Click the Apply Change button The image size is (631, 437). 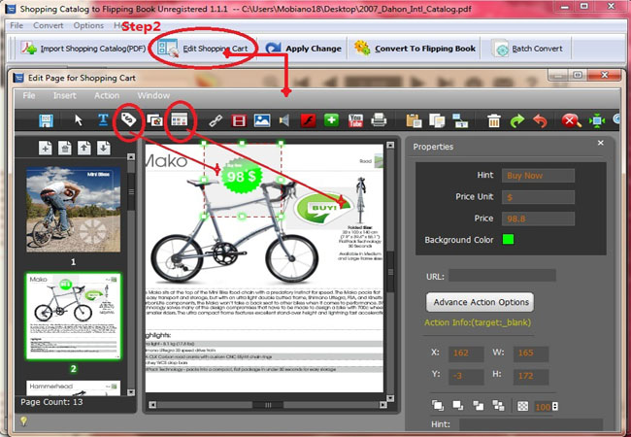303,49
